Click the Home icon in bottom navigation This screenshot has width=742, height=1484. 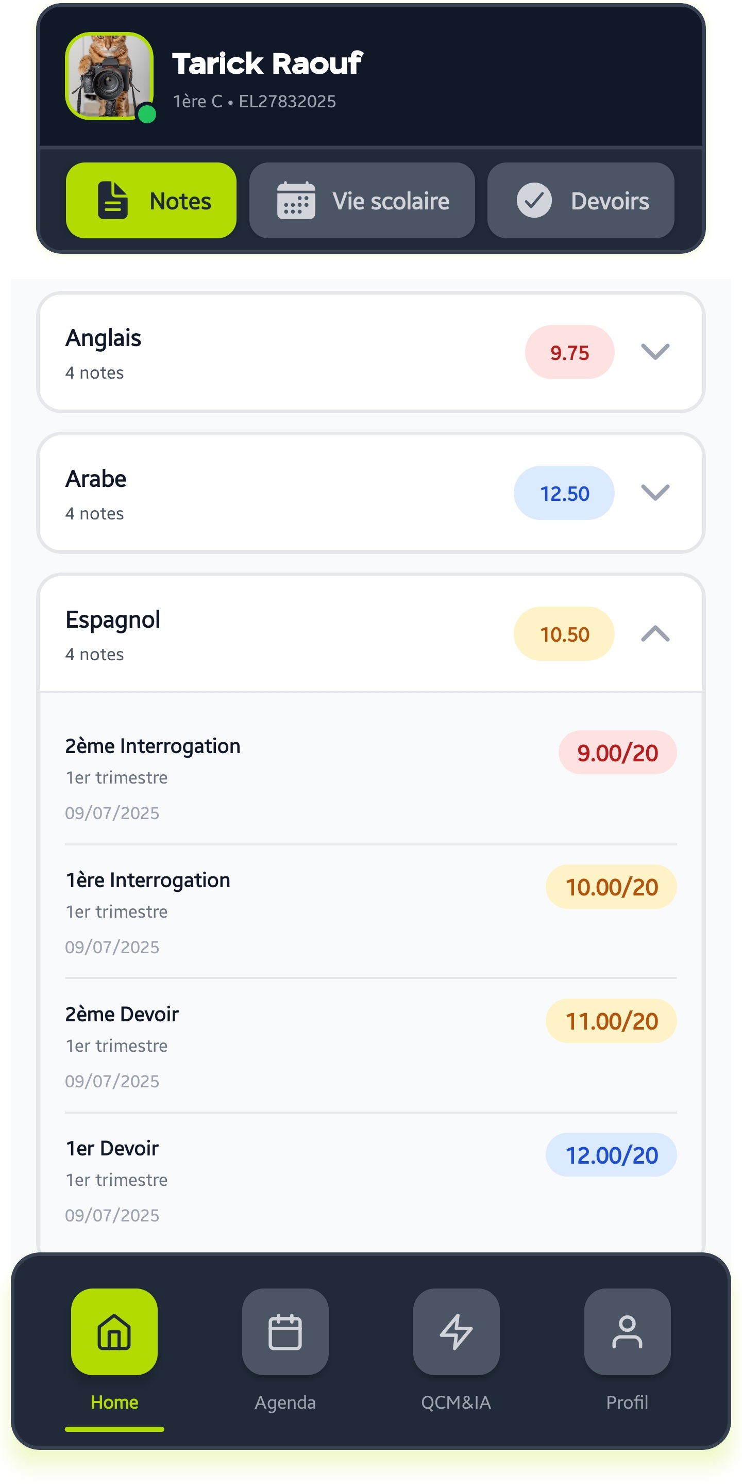pos(114,1331)
